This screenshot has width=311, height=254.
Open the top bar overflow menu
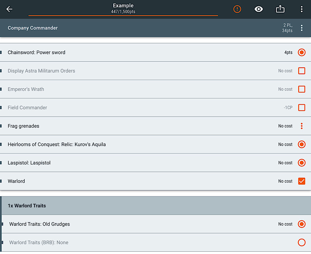(x=302, y=9)
